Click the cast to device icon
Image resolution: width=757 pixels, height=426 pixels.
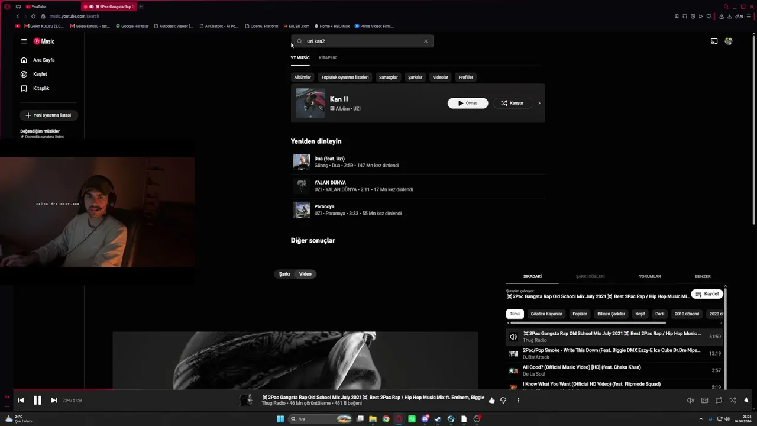pos(714,41)
